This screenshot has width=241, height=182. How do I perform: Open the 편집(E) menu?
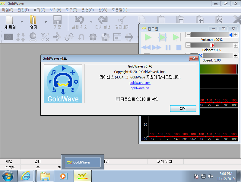[x=23, y=10]
